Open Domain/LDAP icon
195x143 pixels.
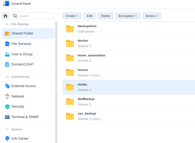(x=7, y=64)
